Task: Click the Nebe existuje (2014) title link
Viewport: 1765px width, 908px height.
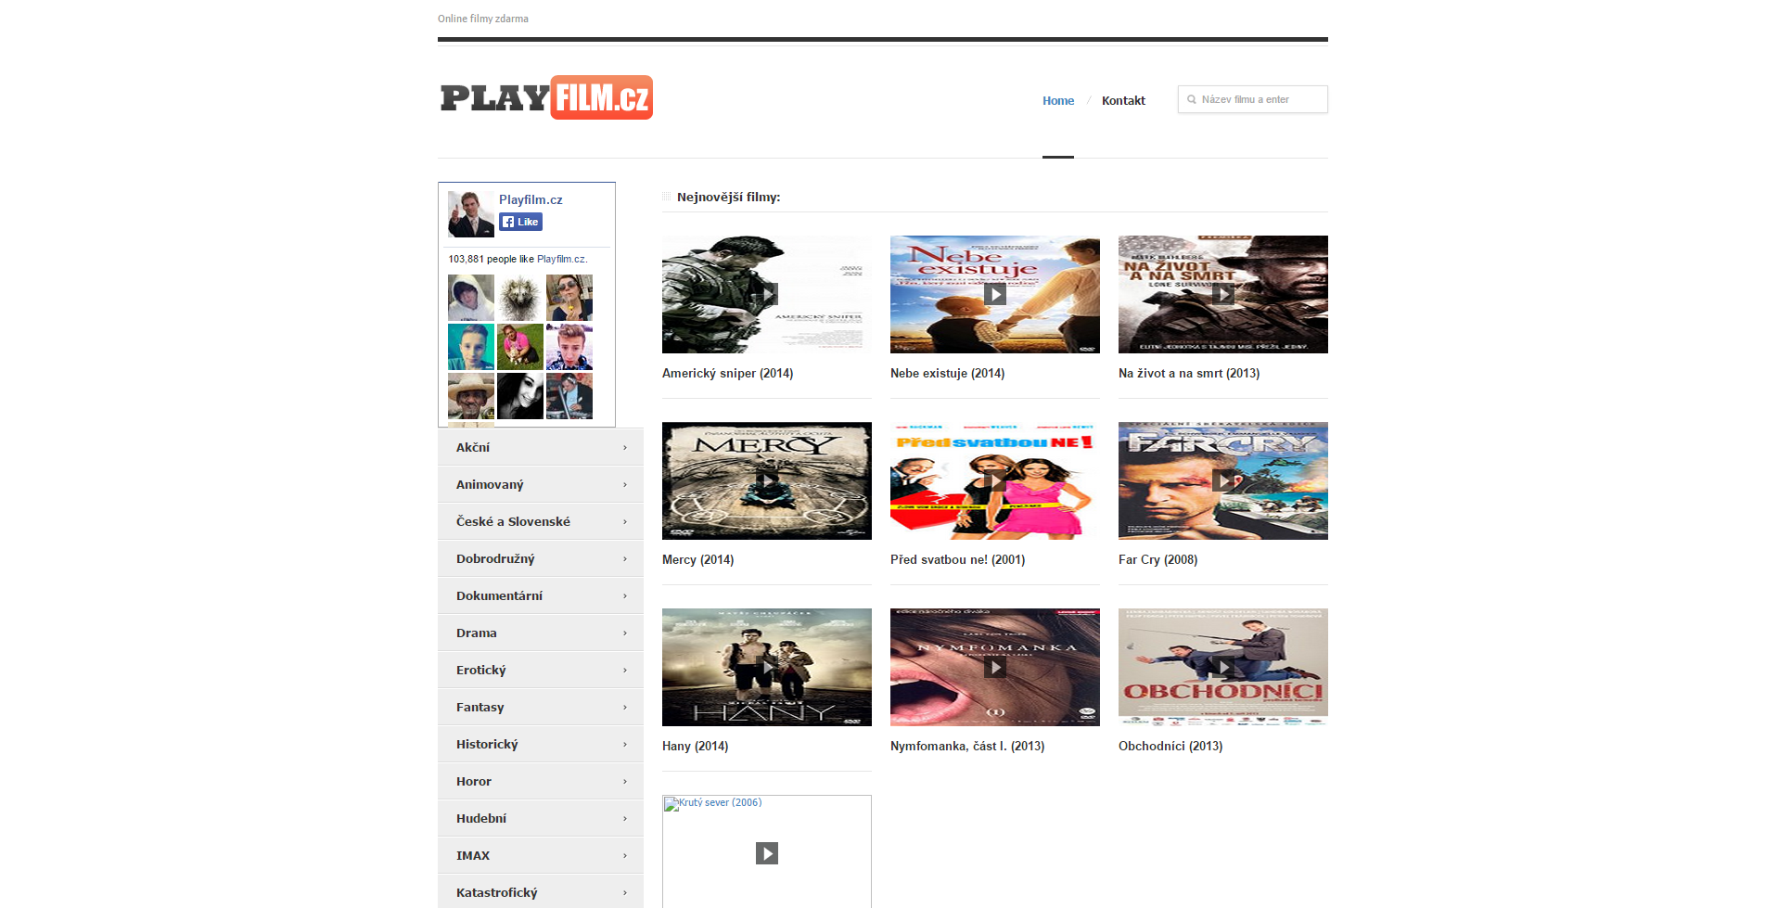Action: pyautogui.click(x=947, y=373)
